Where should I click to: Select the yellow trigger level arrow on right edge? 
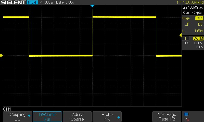181,35
